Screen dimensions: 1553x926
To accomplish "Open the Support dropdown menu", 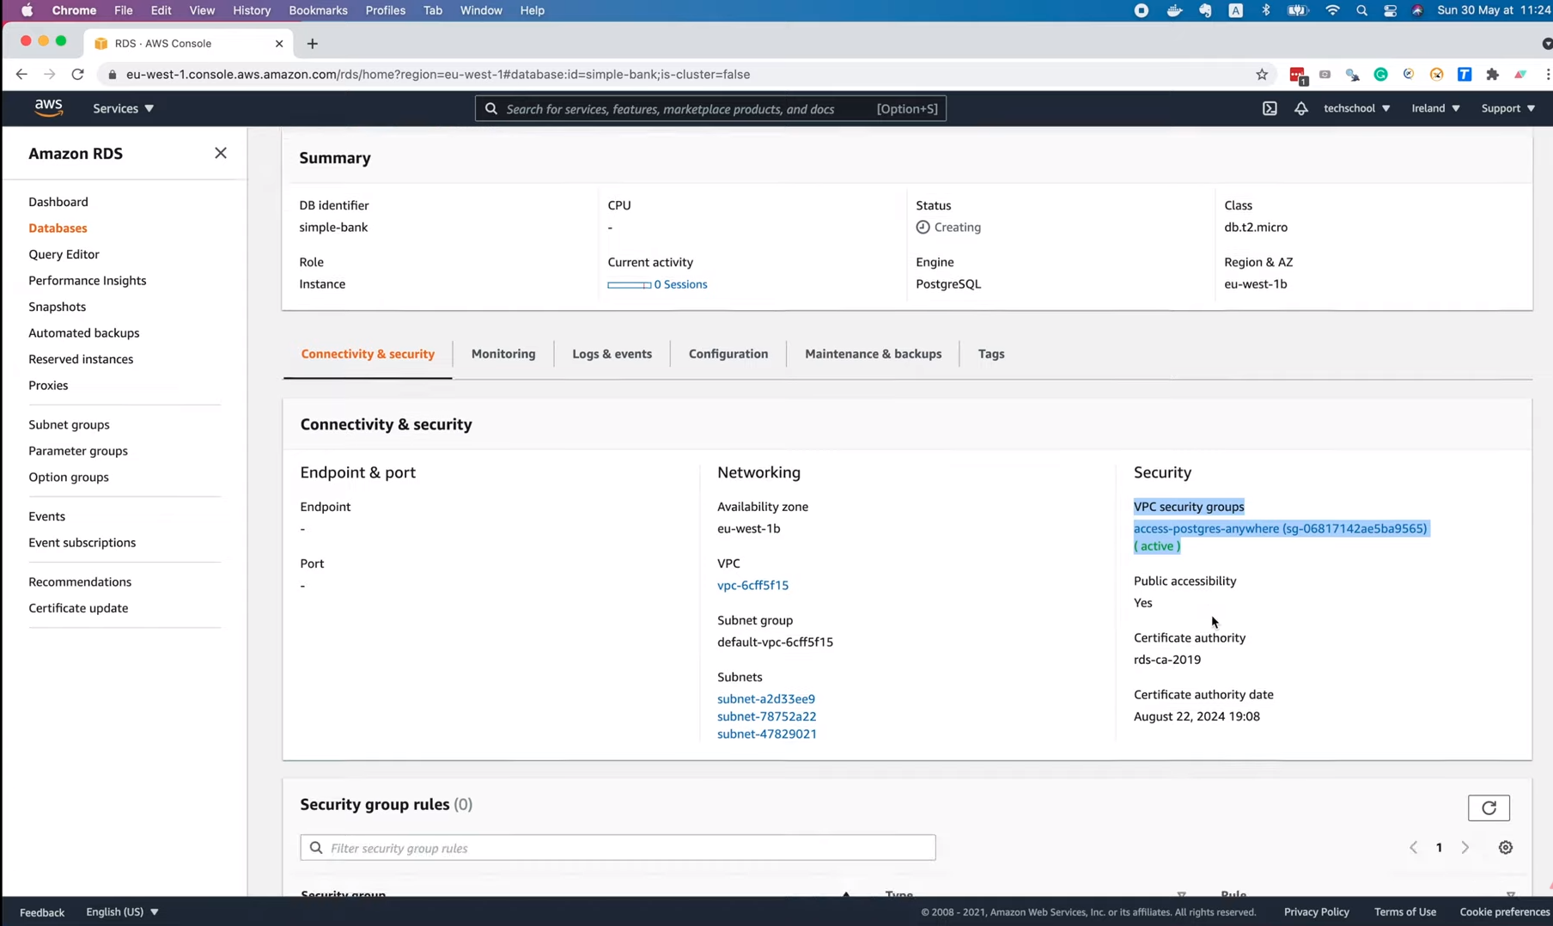I will pos(1508,108).
